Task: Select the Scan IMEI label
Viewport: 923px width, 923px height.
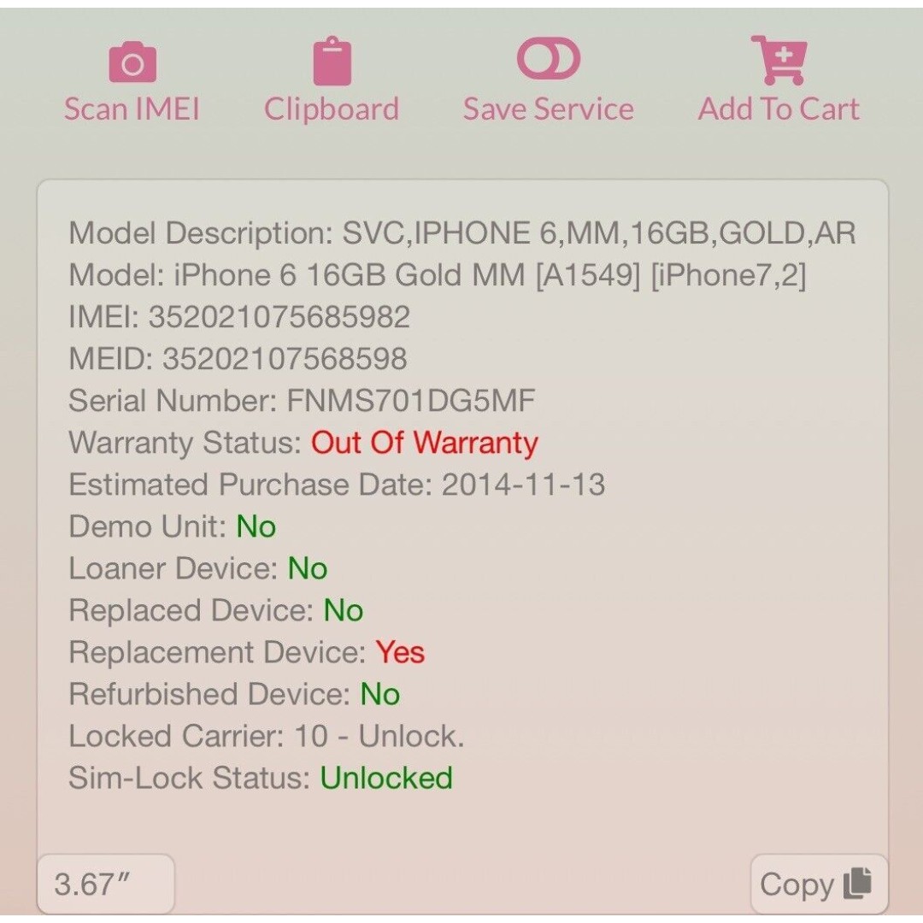Action: coord(132,109)
